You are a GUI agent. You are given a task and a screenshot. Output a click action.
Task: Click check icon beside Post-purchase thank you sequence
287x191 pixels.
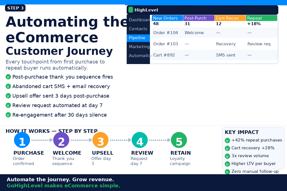pyautogui.click(x=8, y=77)
